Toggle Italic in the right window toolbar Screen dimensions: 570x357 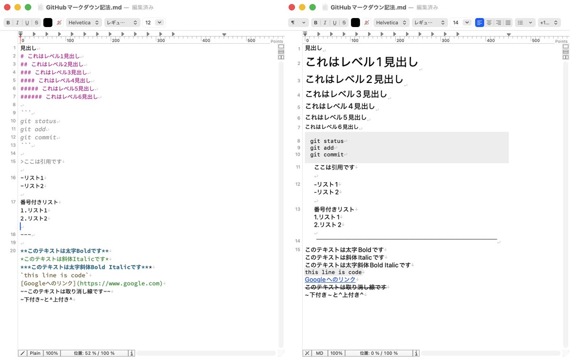325,22
